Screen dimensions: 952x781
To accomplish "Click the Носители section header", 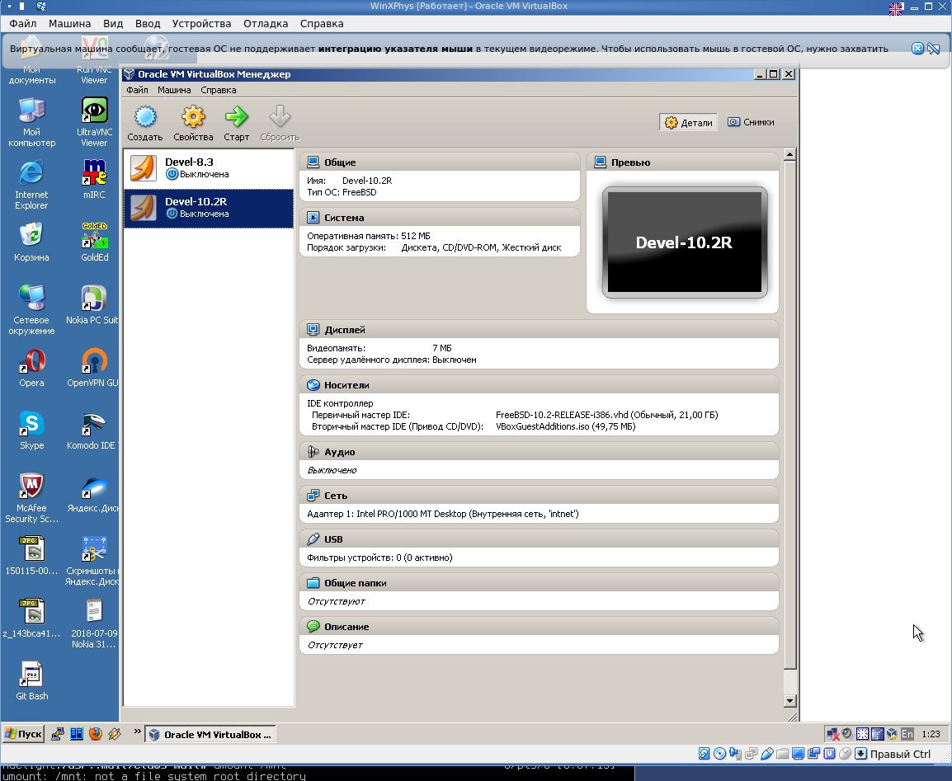I will (540, 385).
